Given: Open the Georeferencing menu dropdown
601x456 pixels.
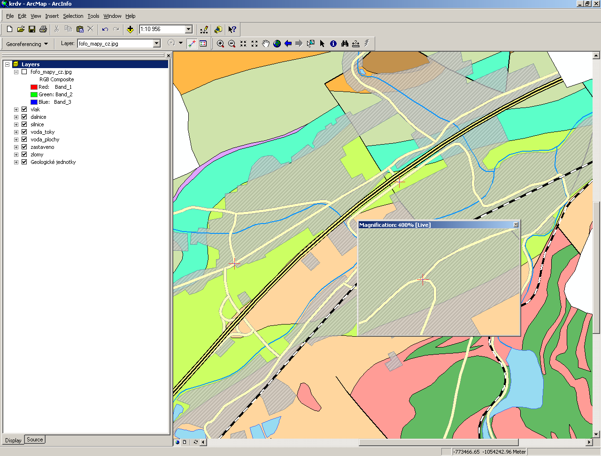Looking at the screenshot, I should [x=27, y=44].
